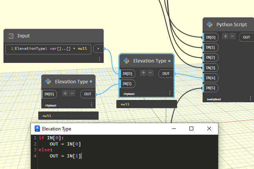The height and width of the screenshot is (169, 254).
Task: Click the Input node's arrow icon
Action: tap(10, 36)
